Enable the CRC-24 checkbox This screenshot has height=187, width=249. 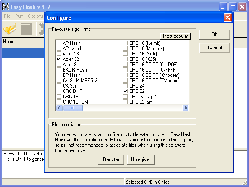tap(125, 85)
